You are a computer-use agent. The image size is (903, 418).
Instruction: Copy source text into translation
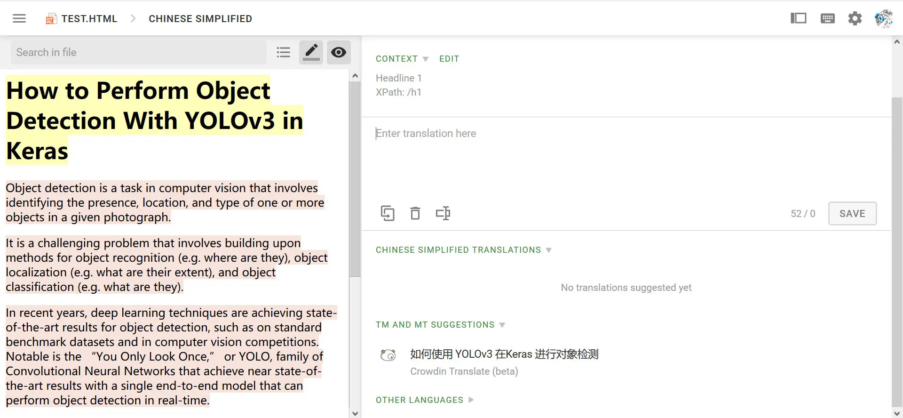click(x=388, y=213)
